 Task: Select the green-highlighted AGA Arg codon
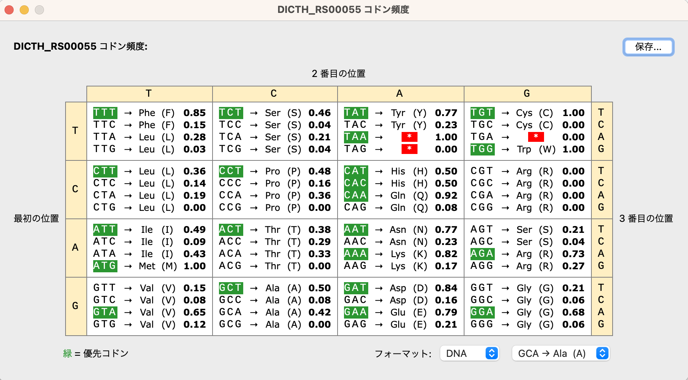tap(482, 254)
